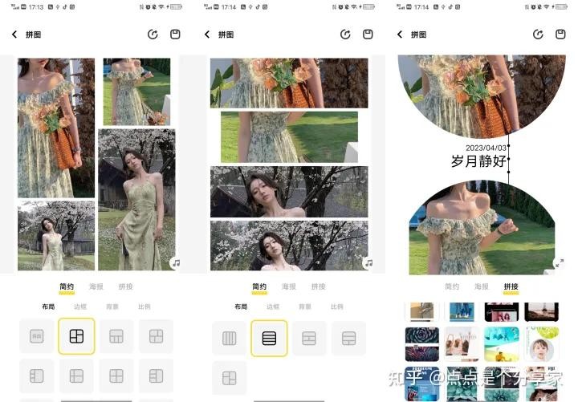Open 背景 background options on the middle screen

click(x=305, y=307)
